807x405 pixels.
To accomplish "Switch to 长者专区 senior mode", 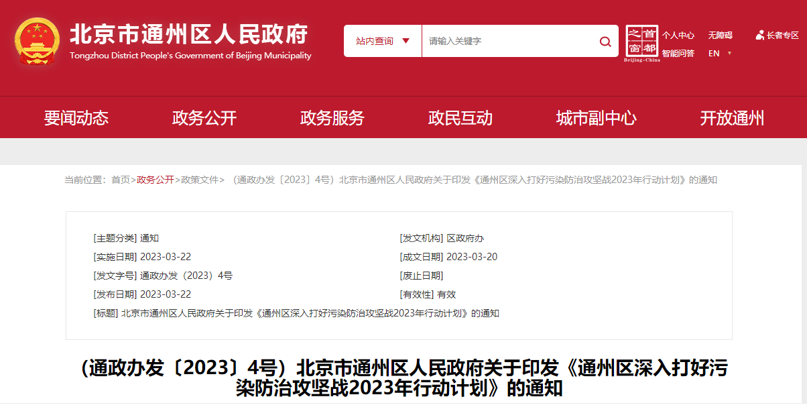I will click(x=782, y=36).
